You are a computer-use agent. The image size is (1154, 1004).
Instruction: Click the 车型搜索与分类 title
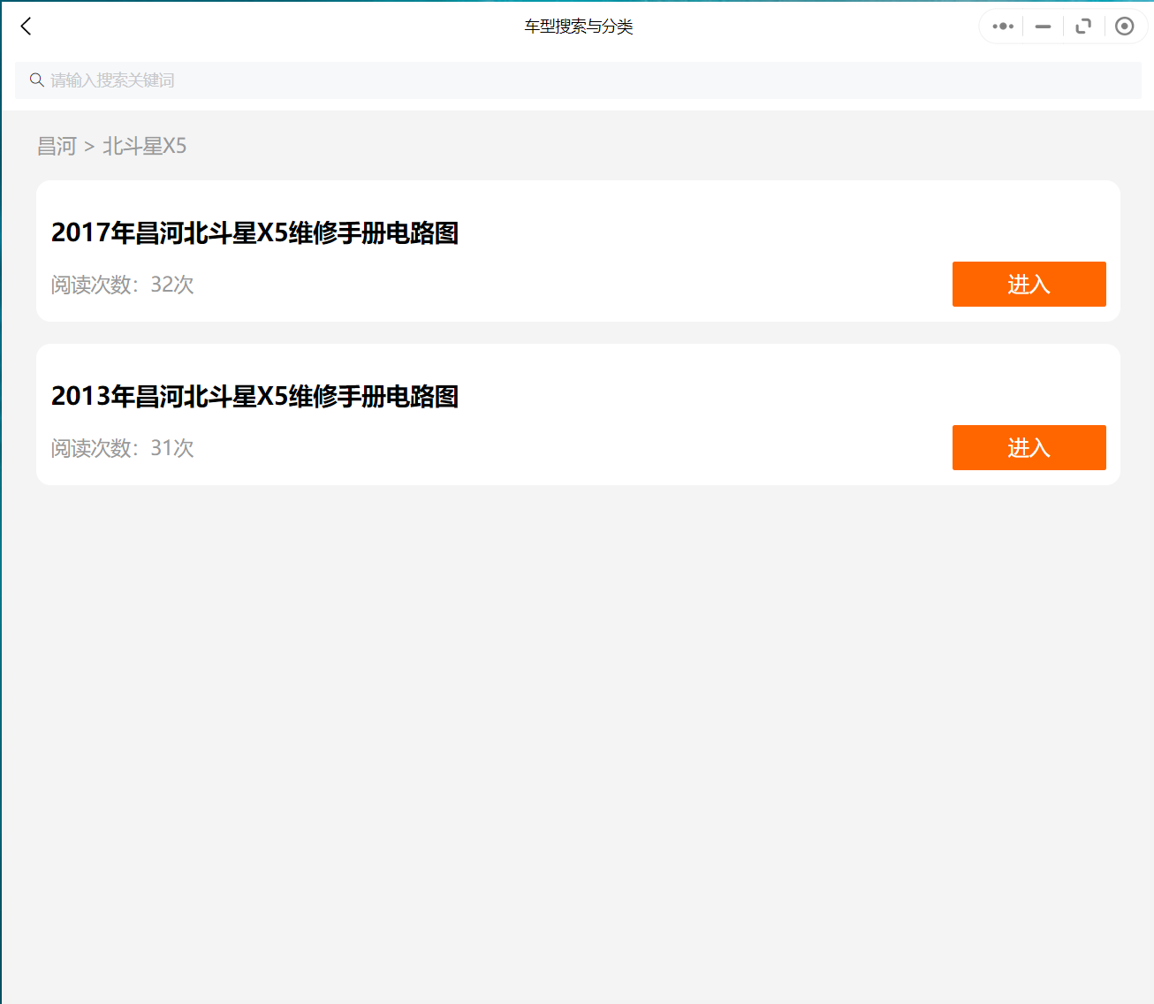point(577,27)
